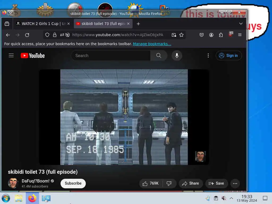Save video to a playlist
The height and width of the screenshot is (204, 272).
coord(216,183)
